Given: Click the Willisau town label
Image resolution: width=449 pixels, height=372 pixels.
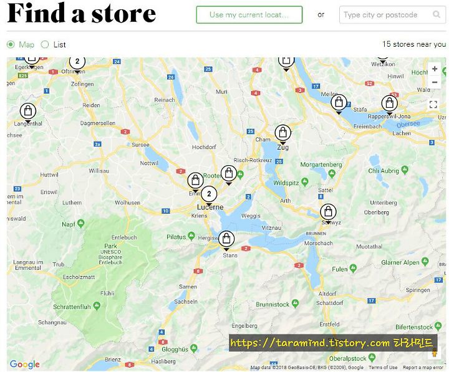Looking at the screenshot, I should (x=99, y=171).
